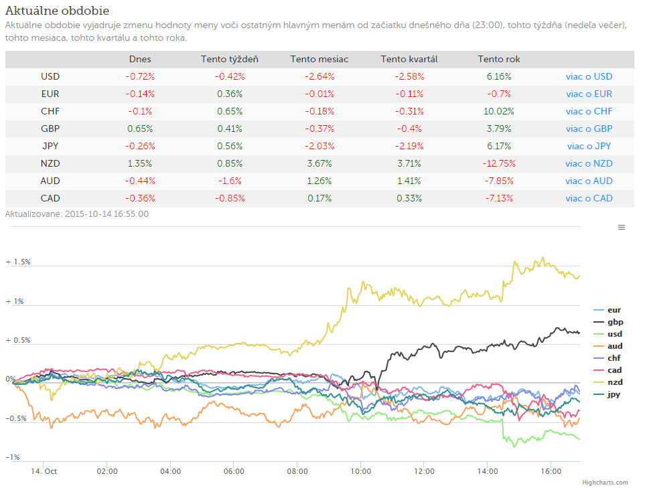Toggle the gbp series in the legend

point(608,322)
